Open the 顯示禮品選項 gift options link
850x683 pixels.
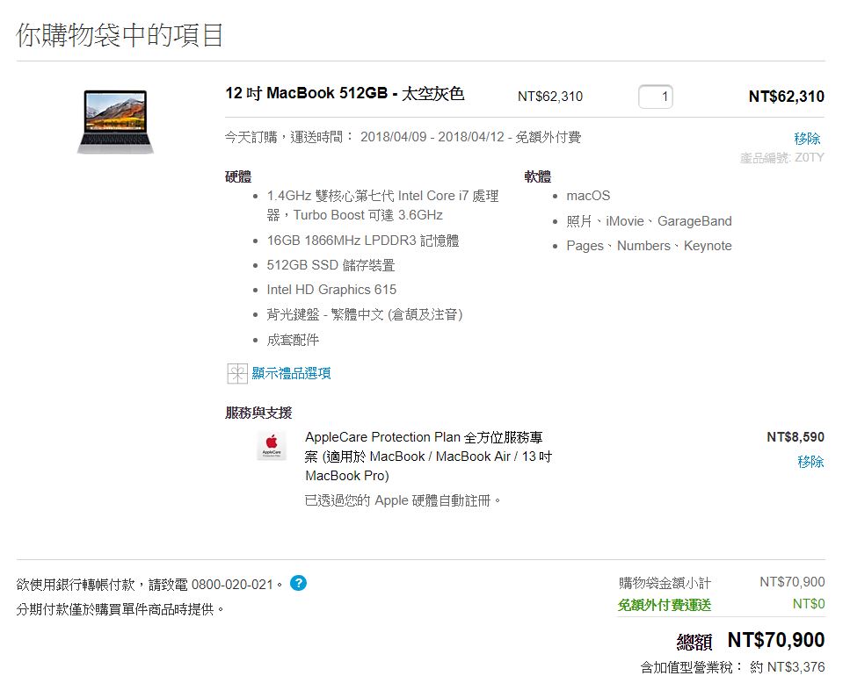291,373
